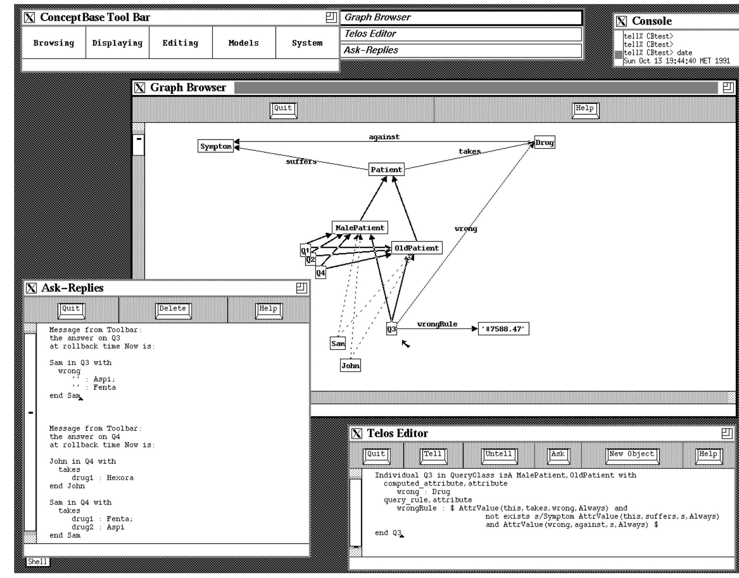This screenshot has width=739, height=578.
Task: Select the OldPatient node
Action: click(417, 248)
